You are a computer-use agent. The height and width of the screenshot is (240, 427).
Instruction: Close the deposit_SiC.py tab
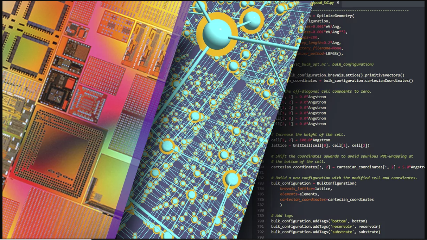click(338, 3)
